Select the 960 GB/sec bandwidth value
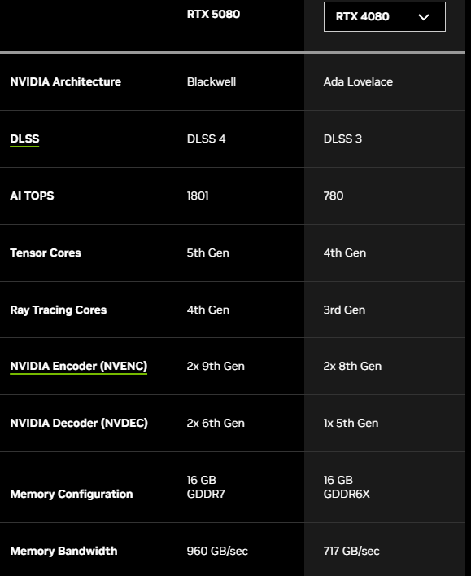The image size is (471, 576). click(x=217, y=551)
